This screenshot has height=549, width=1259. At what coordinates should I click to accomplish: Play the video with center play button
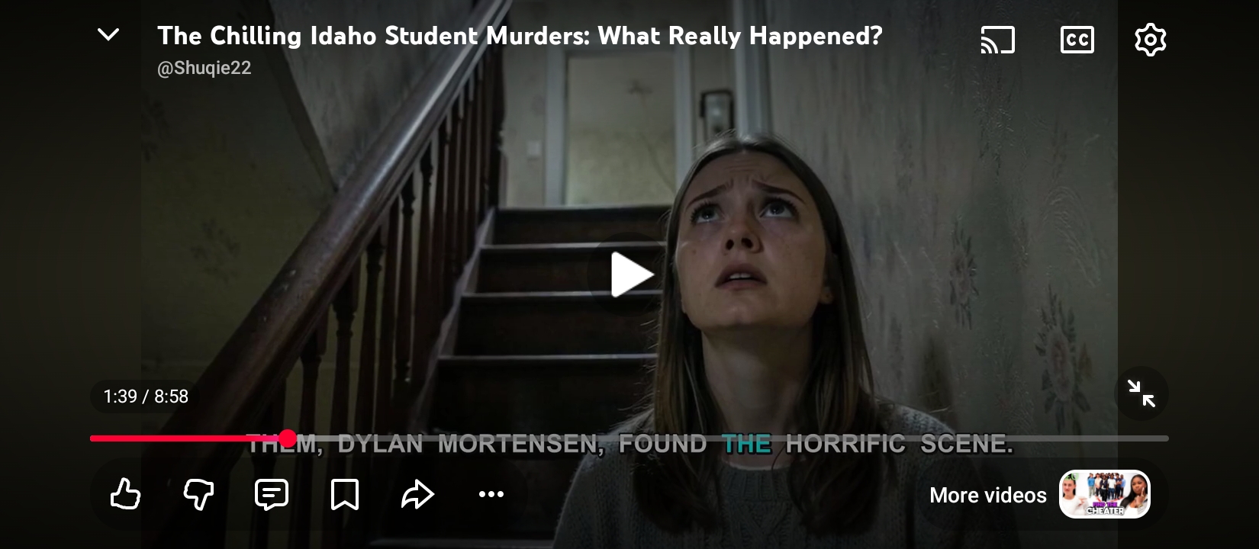(630, 274)
